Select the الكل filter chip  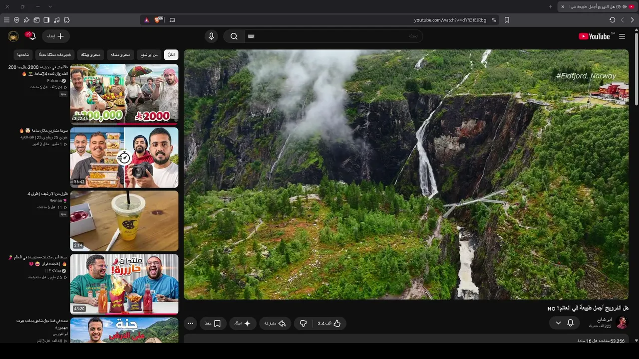tap(171, 54)
